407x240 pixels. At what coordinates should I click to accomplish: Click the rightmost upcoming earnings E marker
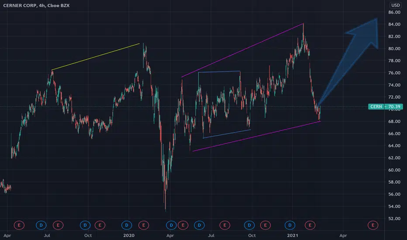click(x=373, y=225)
